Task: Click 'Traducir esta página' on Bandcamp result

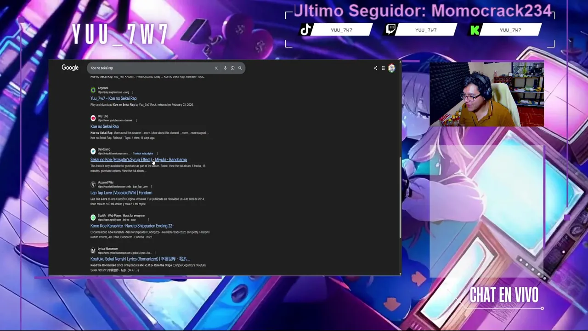Action: click(143, 154)
